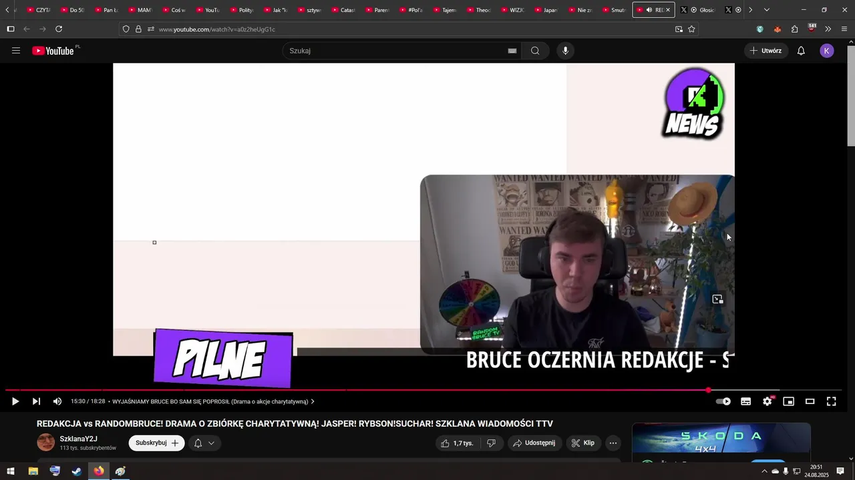
Task: Open SzklanaY2J channel avatar
Action: pyautogui.click(x=45, y=443)
